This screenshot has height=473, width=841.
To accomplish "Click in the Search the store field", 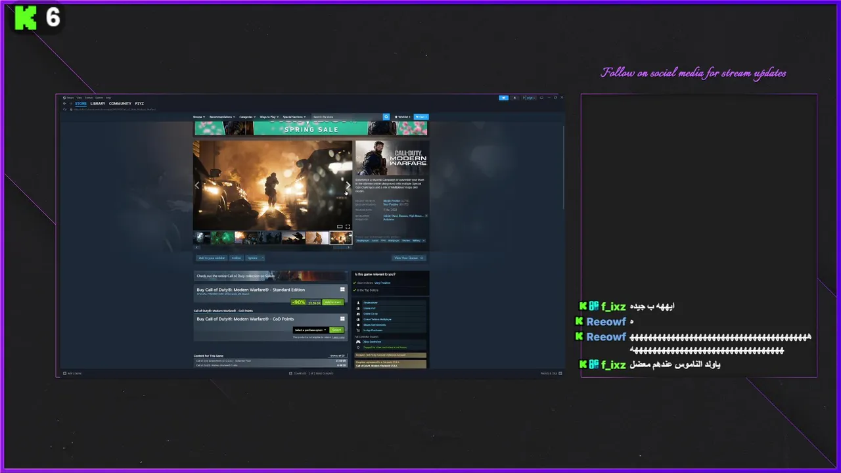I will [347, 117].
